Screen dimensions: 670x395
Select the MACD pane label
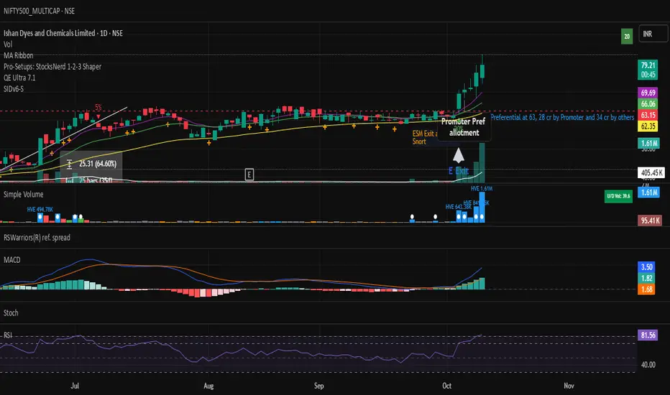[12, 260]
